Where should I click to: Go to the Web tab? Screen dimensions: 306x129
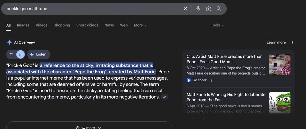[124, 25]
